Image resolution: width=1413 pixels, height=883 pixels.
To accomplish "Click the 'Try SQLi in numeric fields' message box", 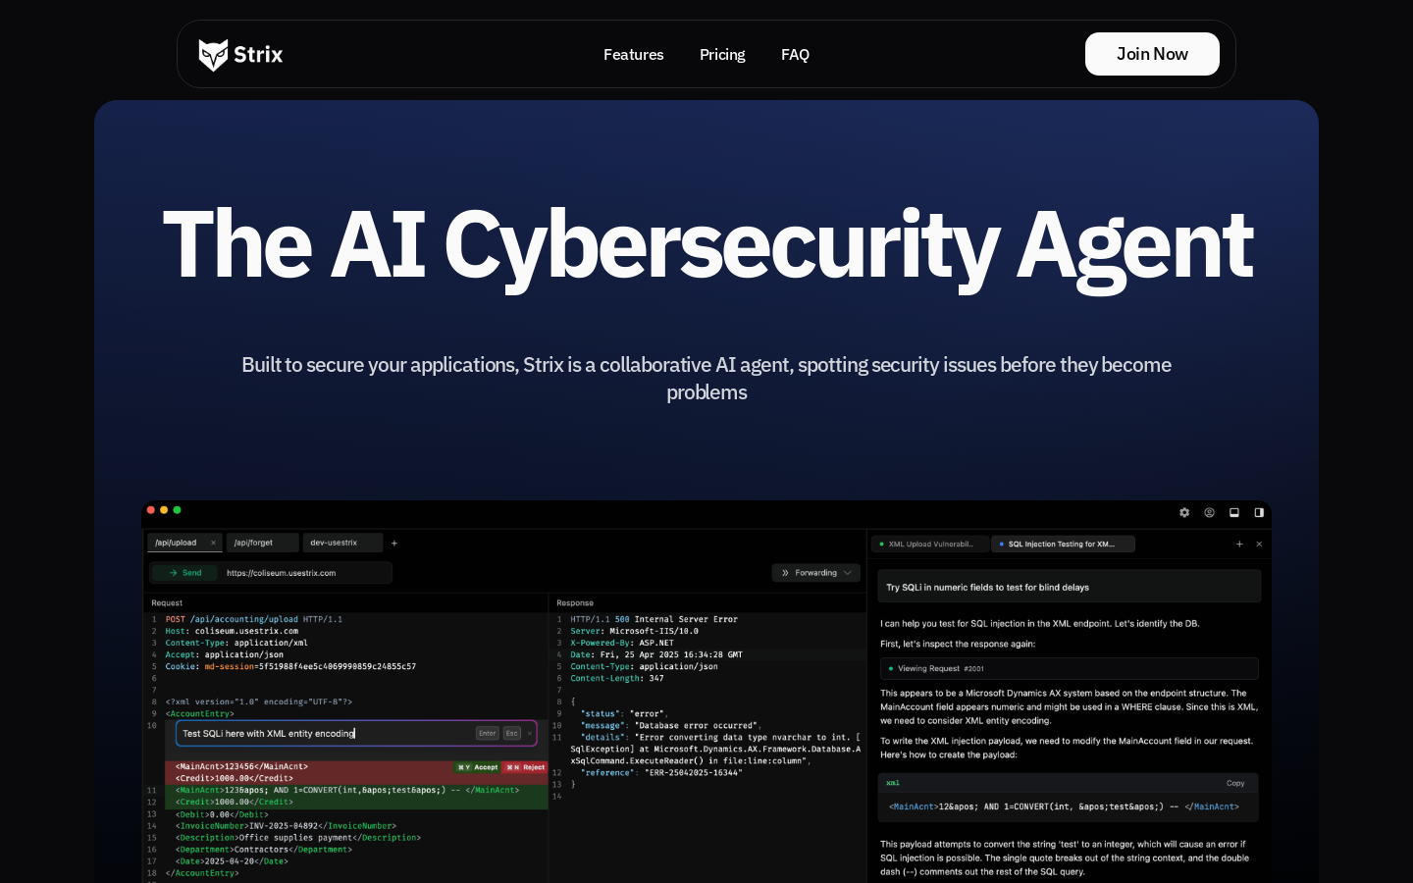I will (x=1069, y=587).
